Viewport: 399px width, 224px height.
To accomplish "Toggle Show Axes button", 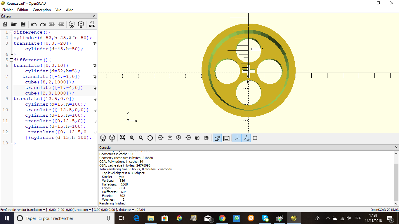I will point(237,138).
